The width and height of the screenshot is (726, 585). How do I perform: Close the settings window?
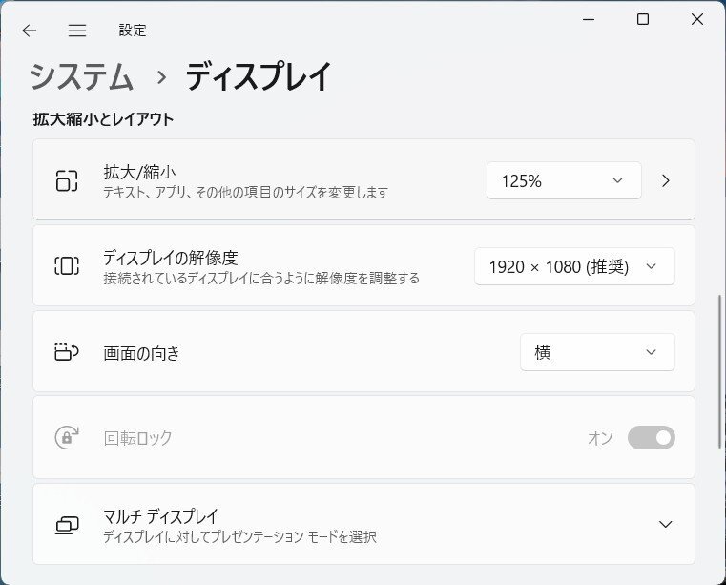[x=697, y=19]
